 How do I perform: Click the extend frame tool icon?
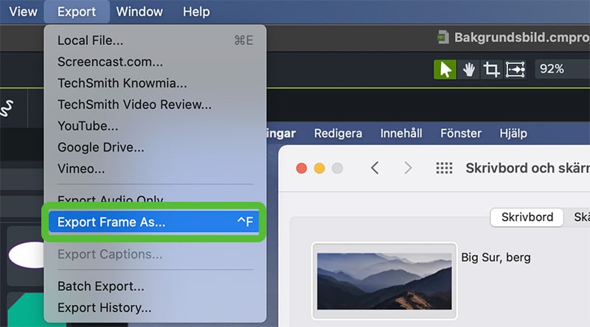(x=515, y=69)
